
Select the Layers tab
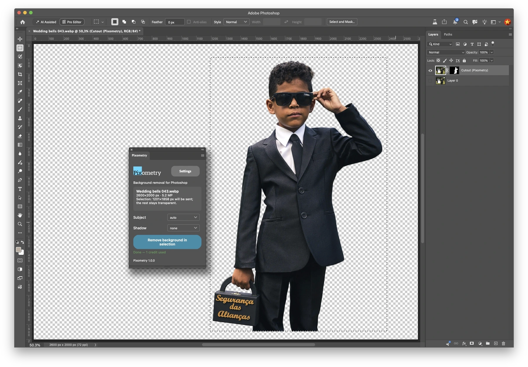click(x=433, y=34)
